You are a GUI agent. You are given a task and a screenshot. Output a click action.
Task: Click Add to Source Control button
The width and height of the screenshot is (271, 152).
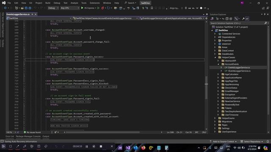pyautogui.click(x=223, y=141)
